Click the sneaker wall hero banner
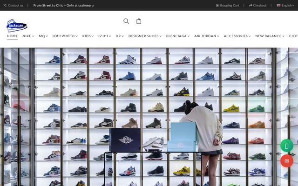The height and width of the screenshot is (186, 298). point(149,117)
